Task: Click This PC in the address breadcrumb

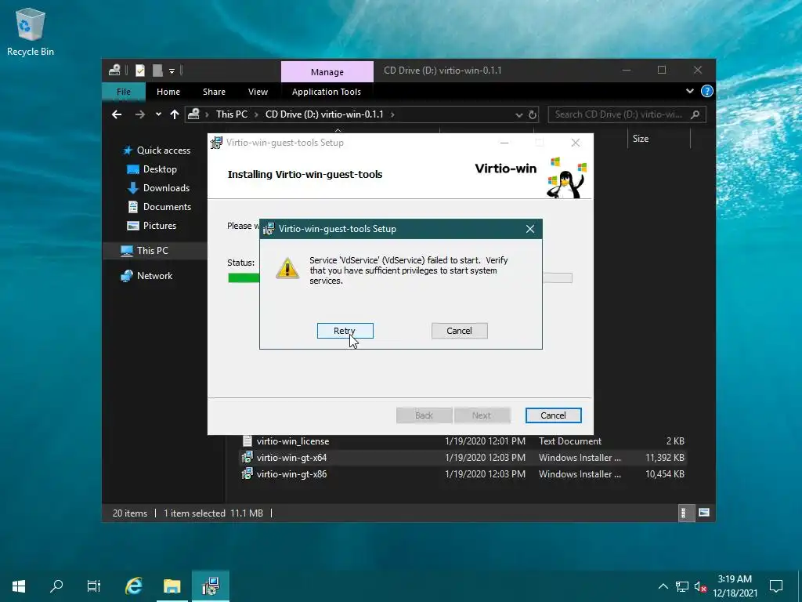Action: pyautogui.click(x=232, y=114)
